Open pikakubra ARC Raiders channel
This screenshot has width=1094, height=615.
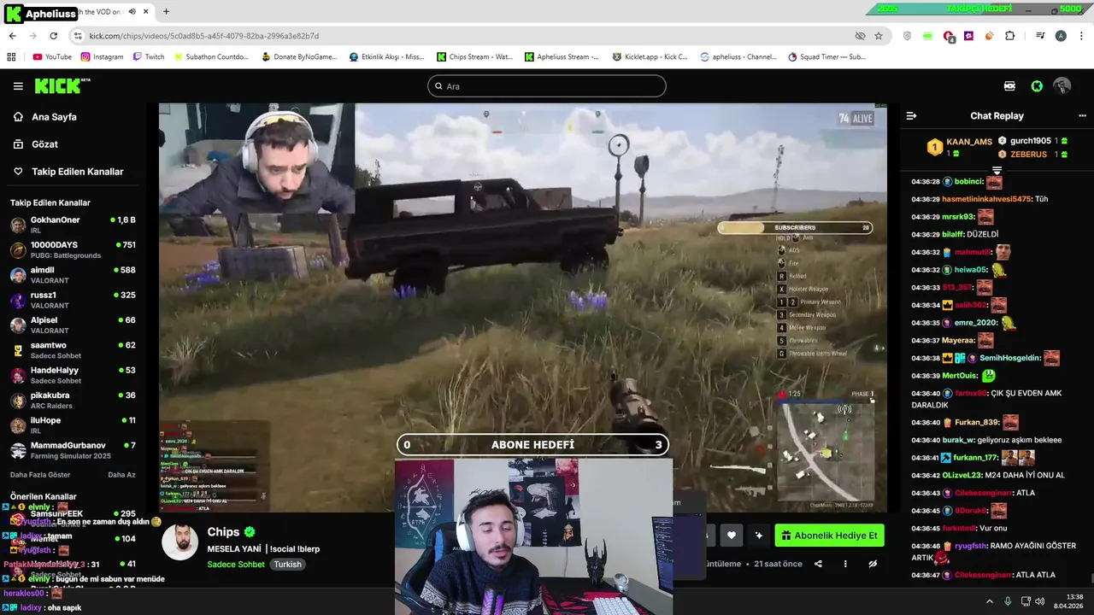pyautogui.click(x=73, y=401)
